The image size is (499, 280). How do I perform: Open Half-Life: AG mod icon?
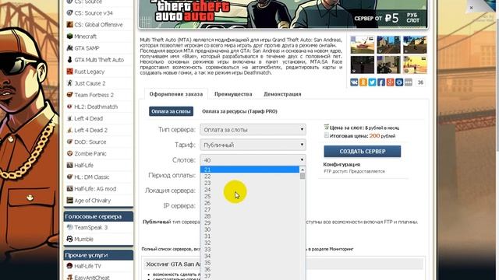coord(69,188)
